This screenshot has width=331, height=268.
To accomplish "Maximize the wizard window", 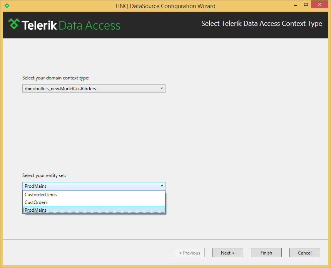I will click(306, 5).
